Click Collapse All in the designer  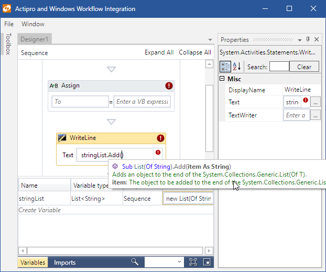click(195, 52)
